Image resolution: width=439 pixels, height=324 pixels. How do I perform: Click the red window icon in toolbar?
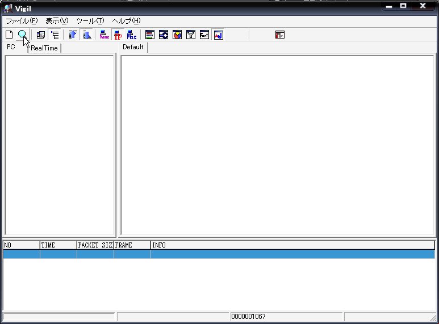[280, 35]
